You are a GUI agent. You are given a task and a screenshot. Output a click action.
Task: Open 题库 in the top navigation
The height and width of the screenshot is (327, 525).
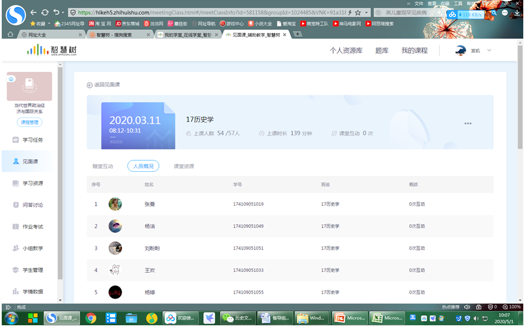pyautogui.click(x=382, y=51)
